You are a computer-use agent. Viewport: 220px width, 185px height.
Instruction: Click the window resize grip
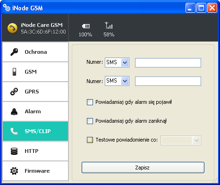coord(216,180)
